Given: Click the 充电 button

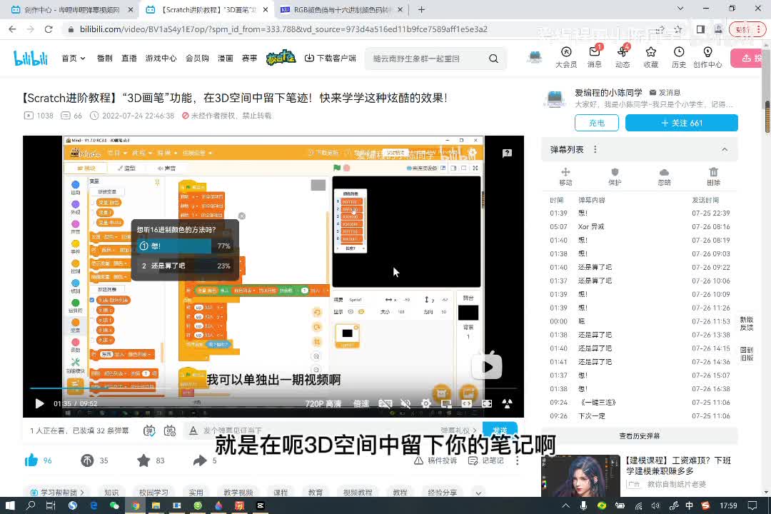Looking at the screenshot, I should 596,123.
